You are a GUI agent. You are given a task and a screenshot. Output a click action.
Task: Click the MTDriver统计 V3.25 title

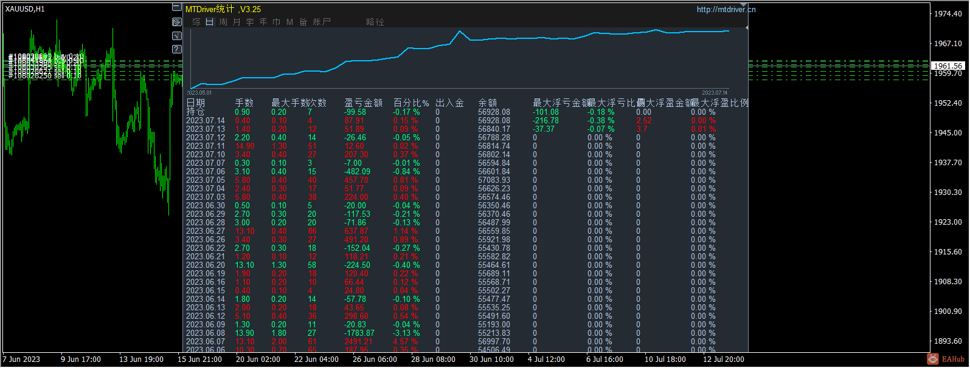[x=223, y=9]
